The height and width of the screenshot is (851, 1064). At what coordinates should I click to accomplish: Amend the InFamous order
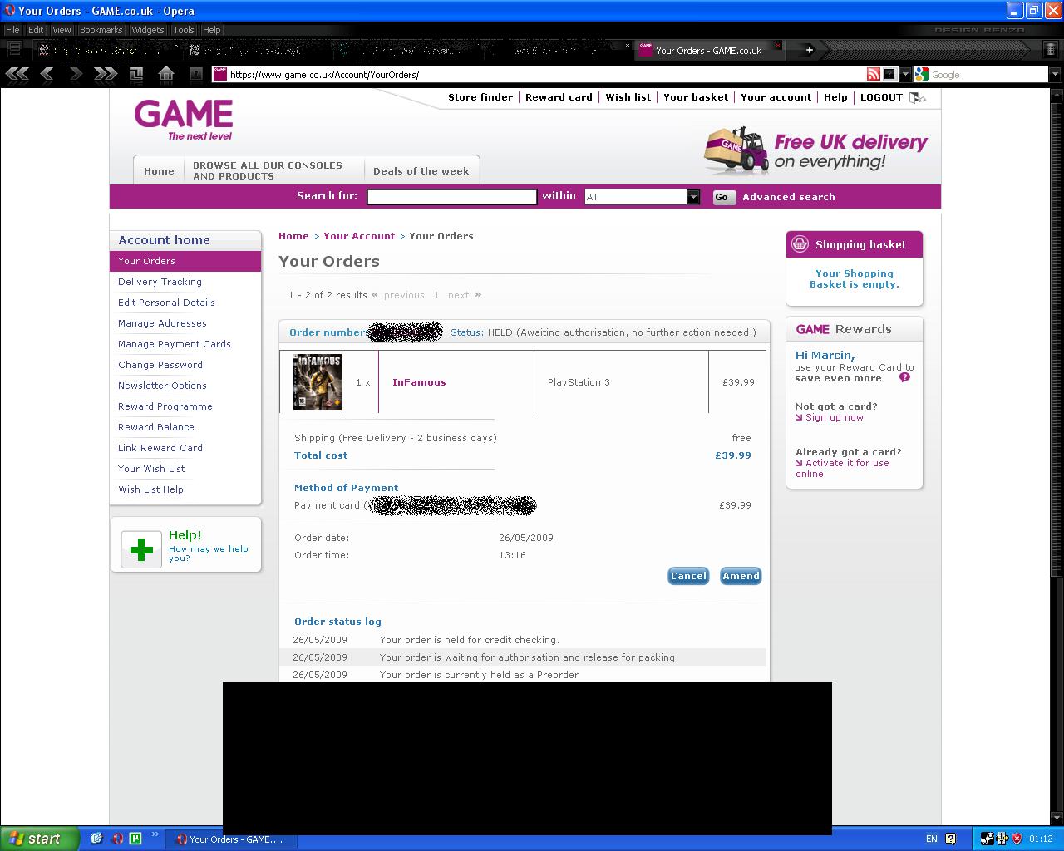741,576
